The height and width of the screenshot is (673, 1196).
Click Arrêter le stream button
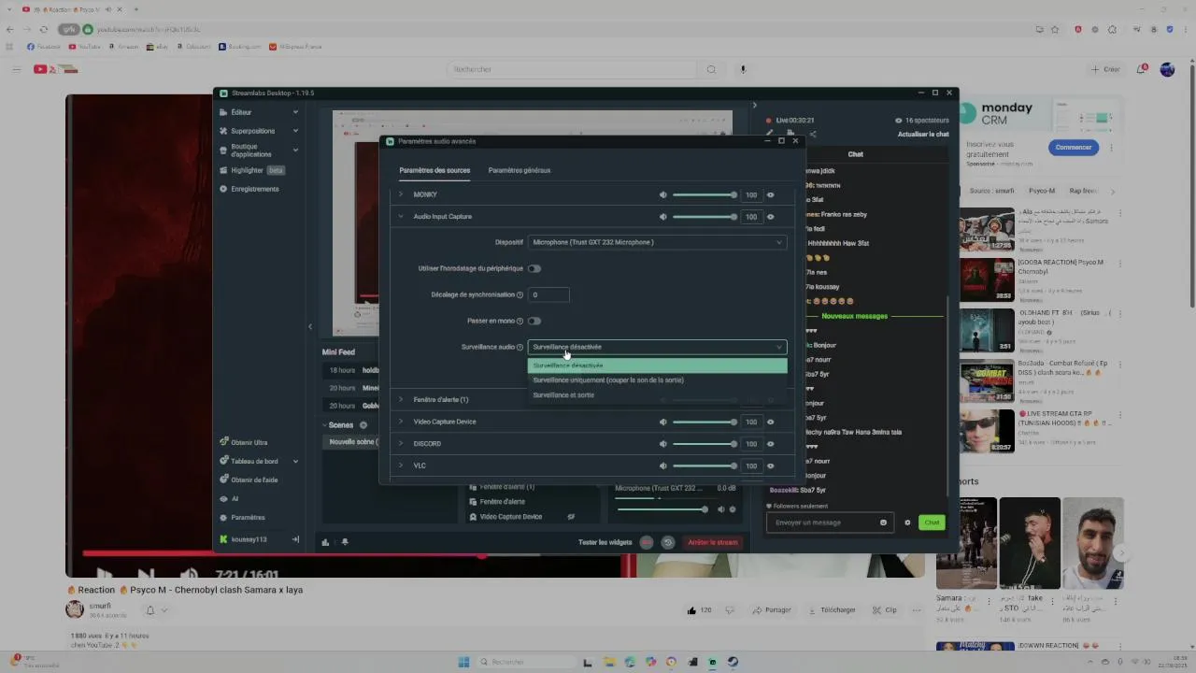pyautogui.click(x=713, y=542)
